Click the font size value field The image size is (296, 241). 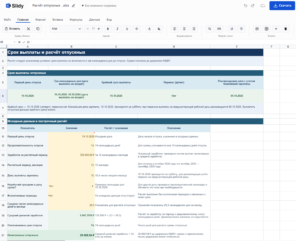pos(93,29)
